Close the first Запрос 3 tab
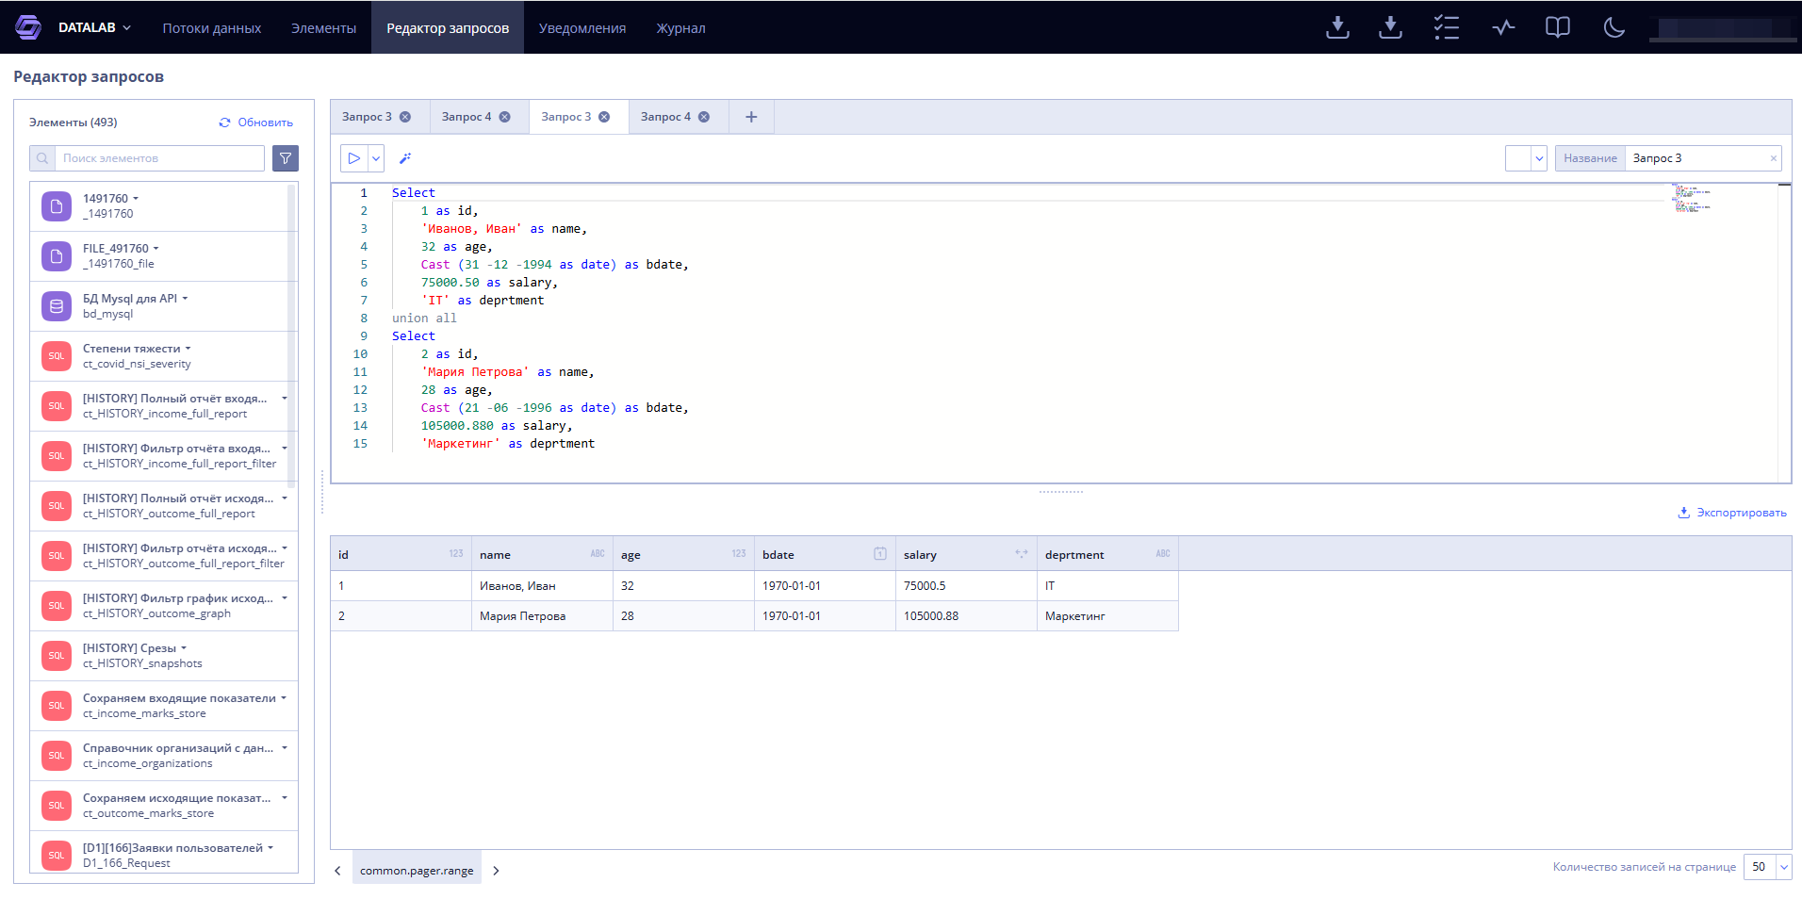The image size is (1802, 899). click(405, 117)
